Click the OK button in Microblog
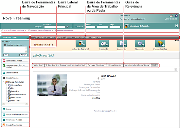The image size is (180, 128). coord(6,55)
